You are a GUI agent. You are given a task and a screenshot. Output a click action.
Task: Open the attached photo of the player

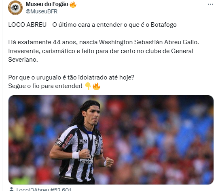click(x=111, y=140)
